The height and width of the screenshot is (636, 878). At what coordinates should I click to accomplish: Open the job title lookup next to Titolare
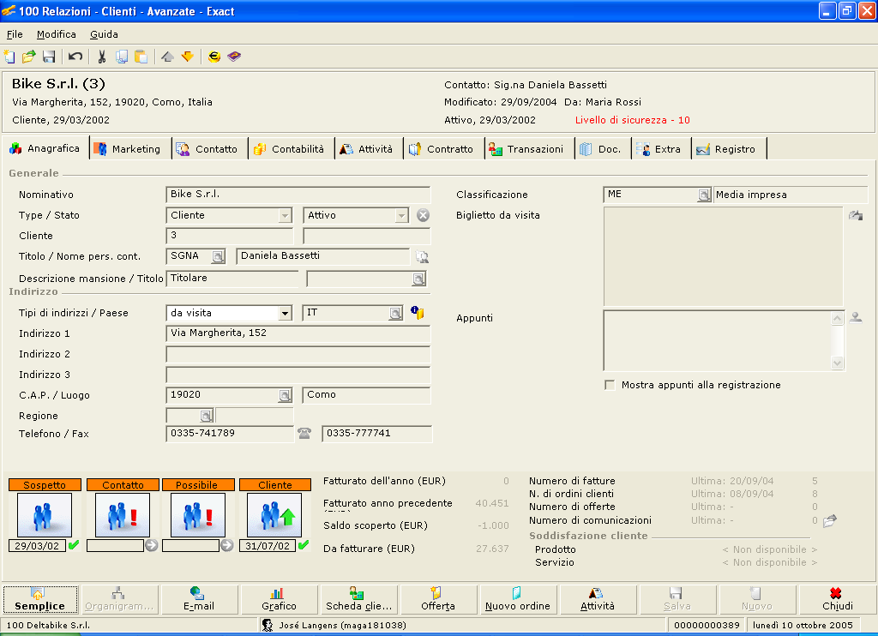click(x=418, y=279)
